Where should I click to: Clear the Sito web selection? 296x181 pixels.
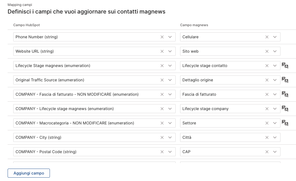[267, 51]
